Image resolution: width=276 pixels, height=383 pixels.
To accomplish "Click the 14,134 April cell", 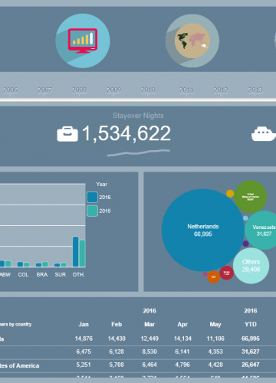I will (x=182, y=339).
